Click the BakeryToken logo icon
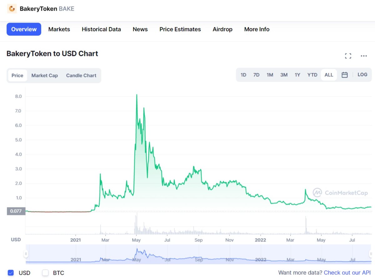The image size is (375, 280). click(x=12, y=9)
